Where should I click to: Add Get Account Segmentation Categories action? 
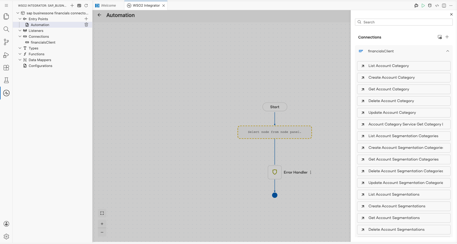click(x=404, y=159)
